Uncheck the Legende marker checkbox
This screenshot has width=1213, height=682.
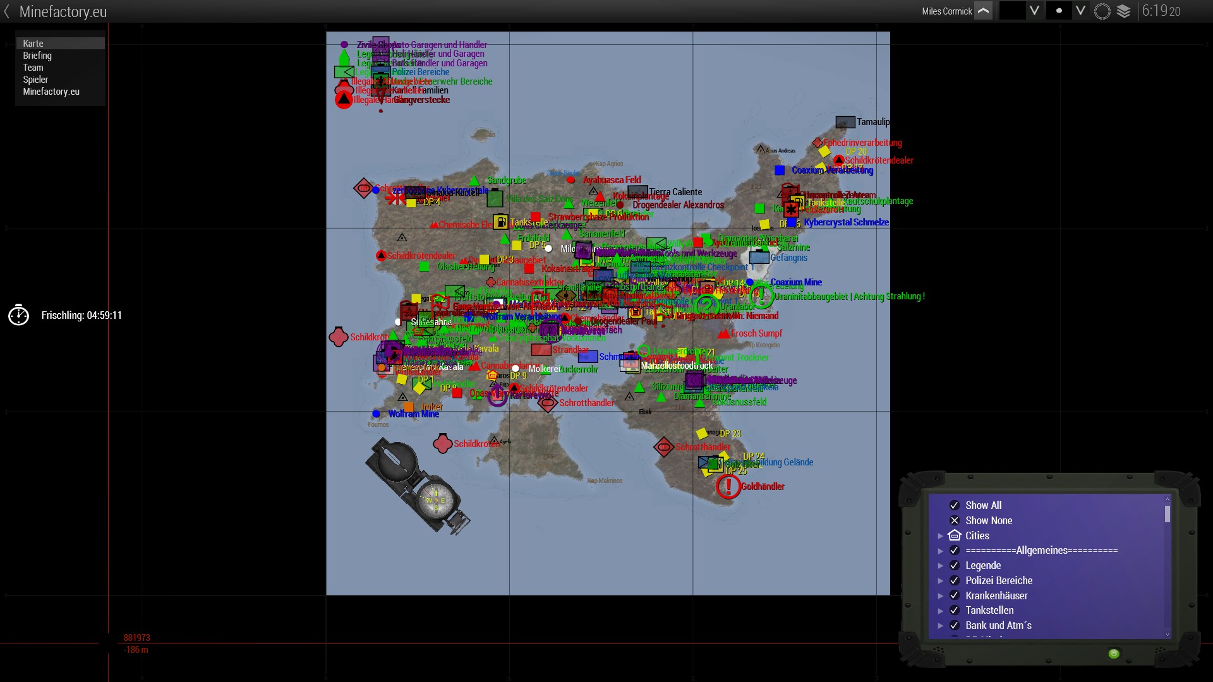tap(955, 565)
